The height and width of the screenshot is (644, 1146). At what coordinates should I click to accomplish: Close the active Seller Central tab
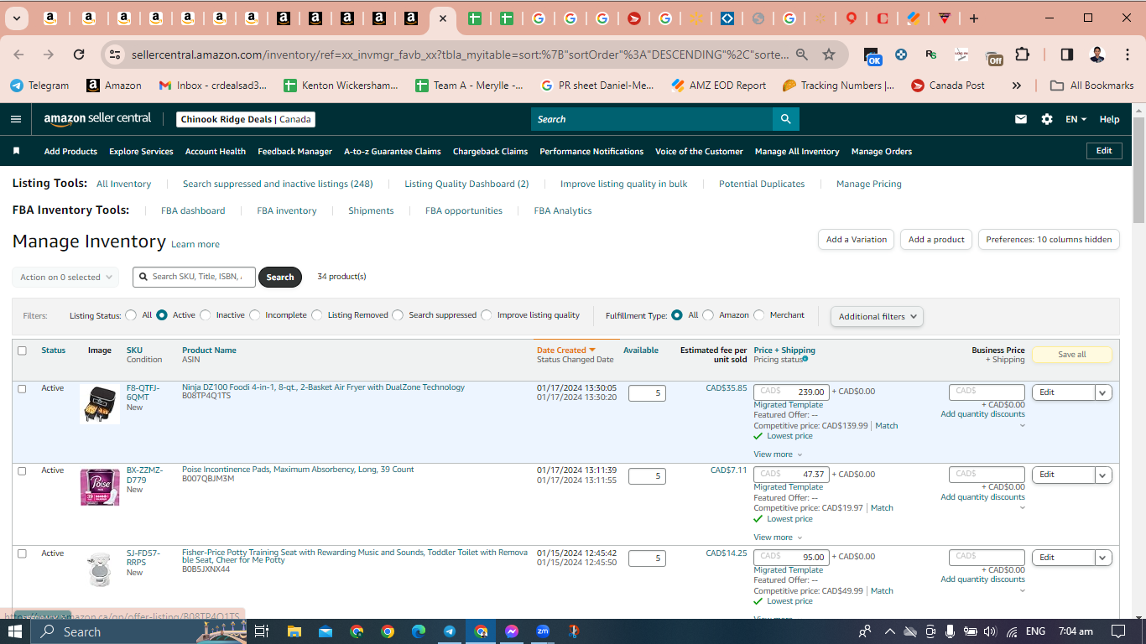[x=442, y=18]
